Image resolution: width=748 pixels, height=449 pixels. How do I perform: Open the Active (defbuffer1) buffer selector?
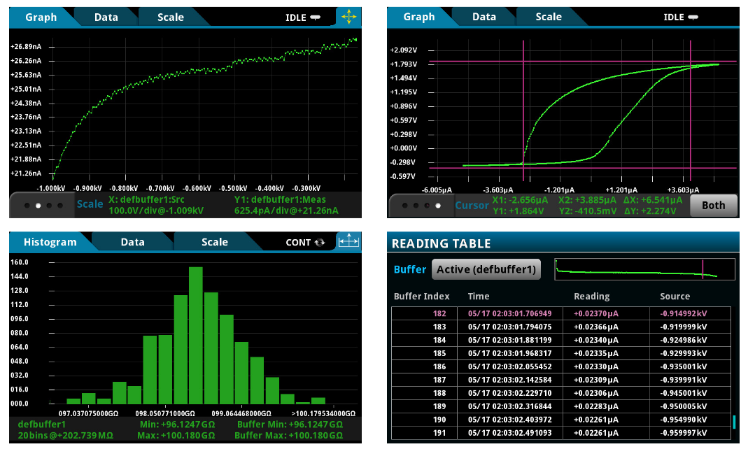(x=487, y=269)
